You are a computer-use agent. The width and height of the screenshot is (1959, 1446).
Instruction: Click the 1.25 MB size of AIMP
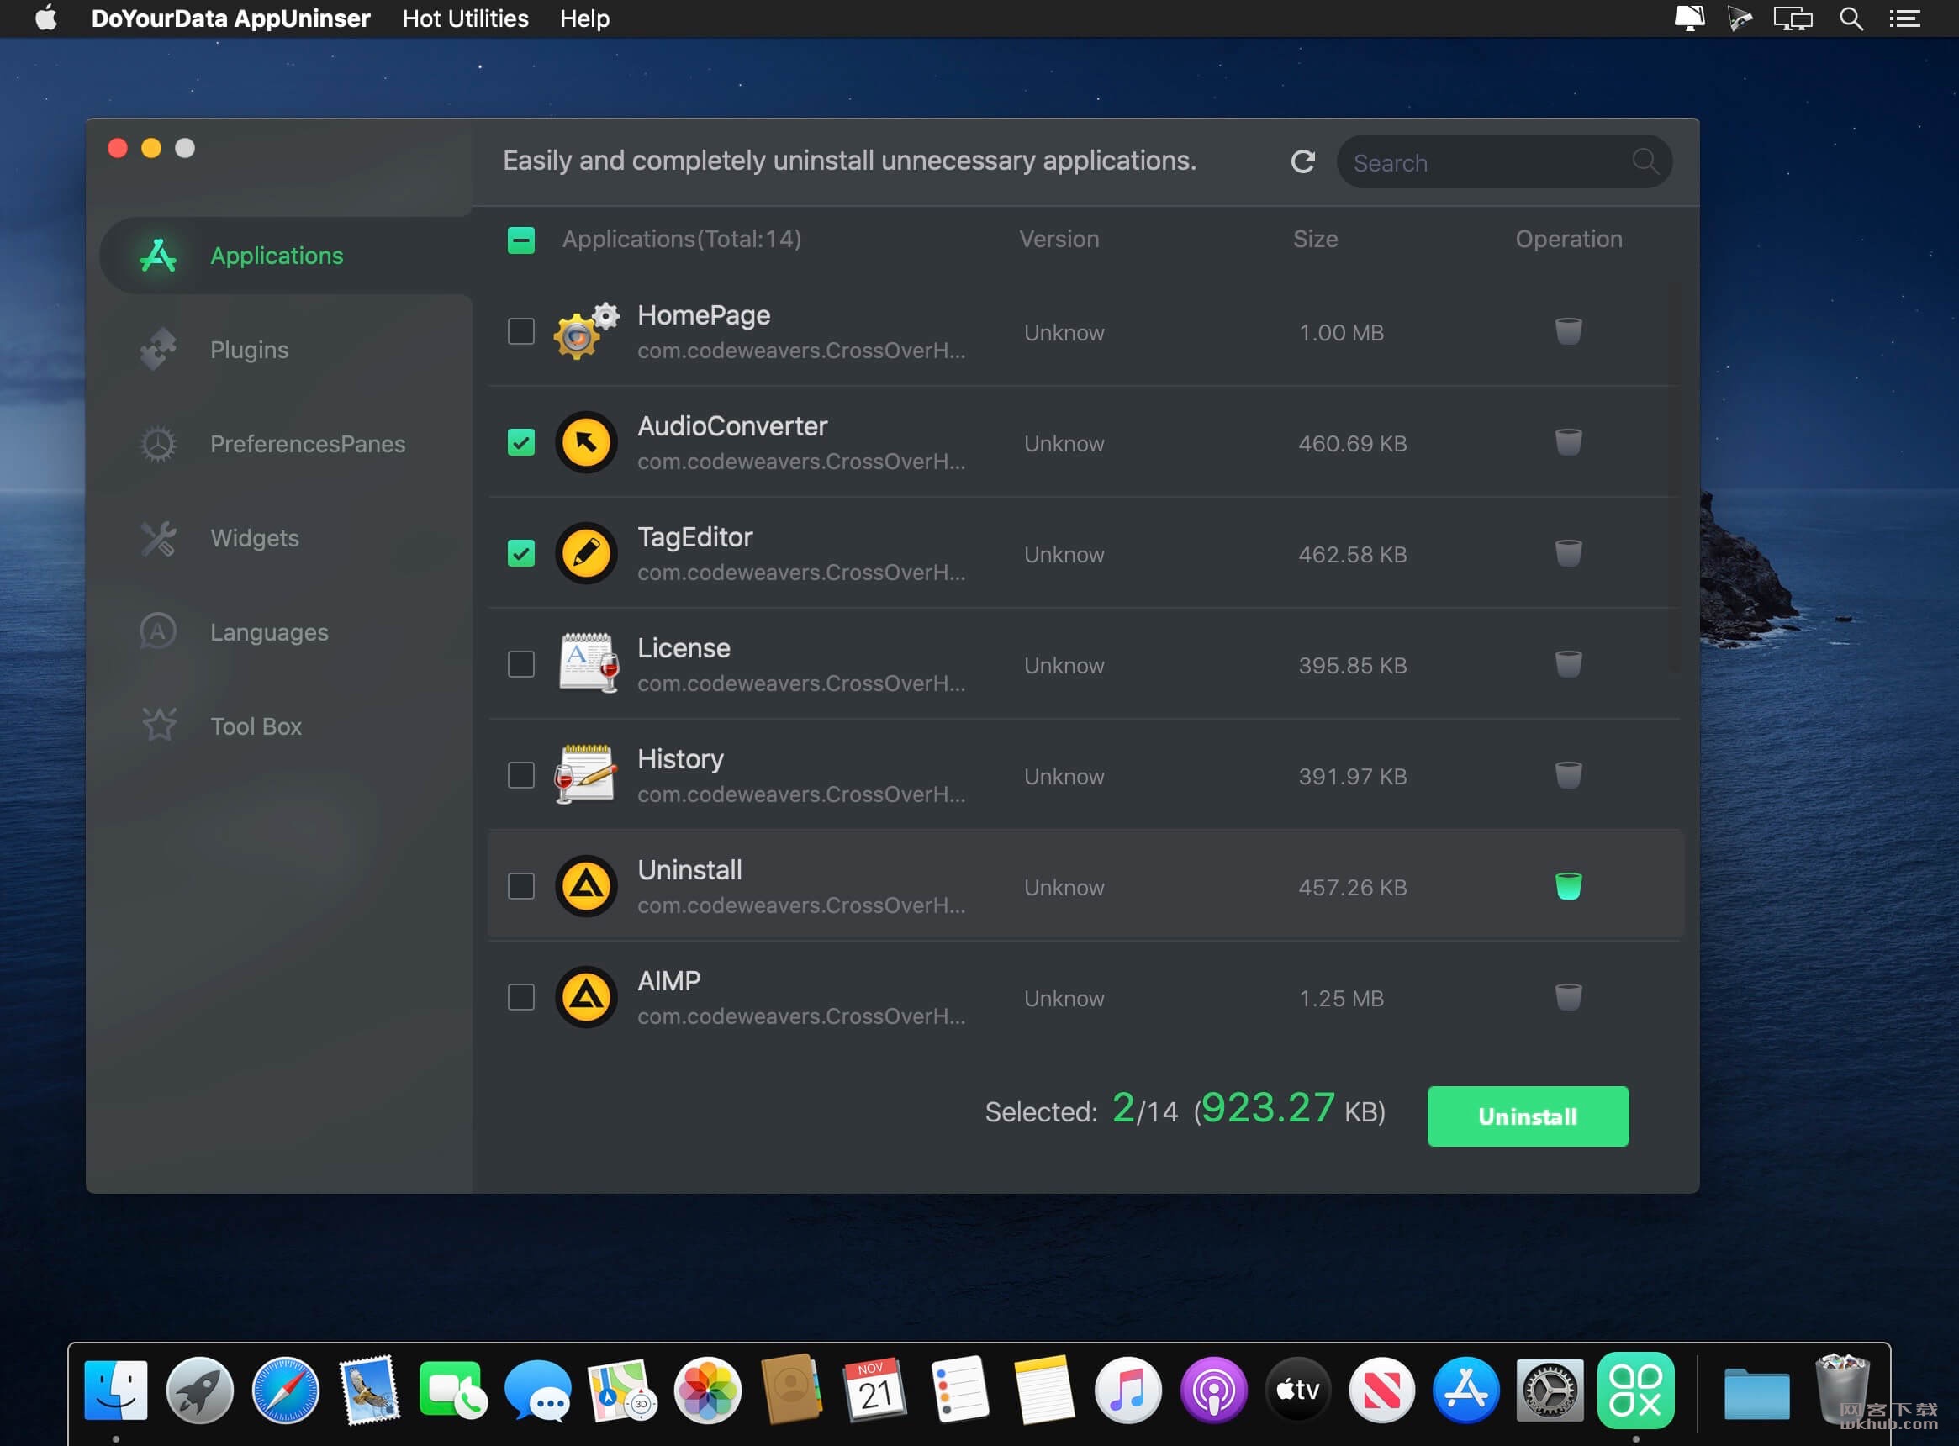[x=1341, y=998]
